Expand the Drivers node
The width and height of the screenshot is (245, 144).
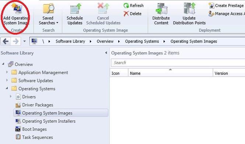pyautogui.click(x=11, y=96)
